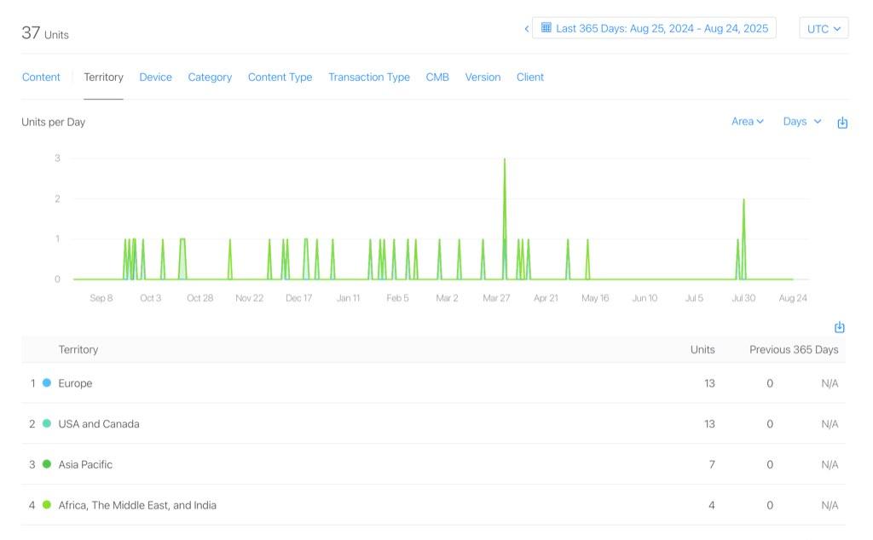The height and width of the screenshot is (540, 873).
Task: Open the Category tab
Action: (x=210, y=78)
